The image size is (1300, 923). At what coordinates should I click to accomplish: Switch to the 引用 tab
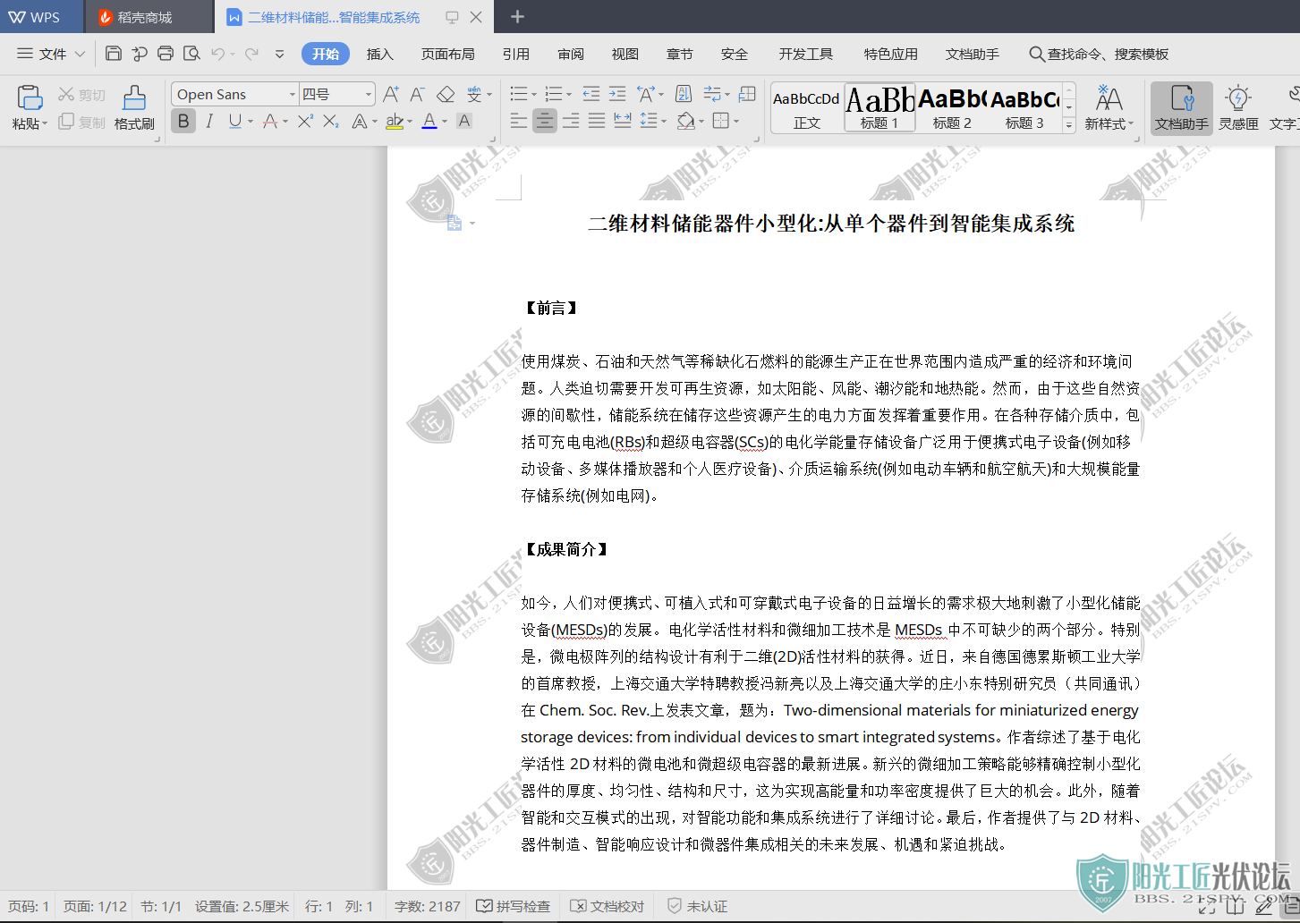pyautogui.click(x=516, y=54)
